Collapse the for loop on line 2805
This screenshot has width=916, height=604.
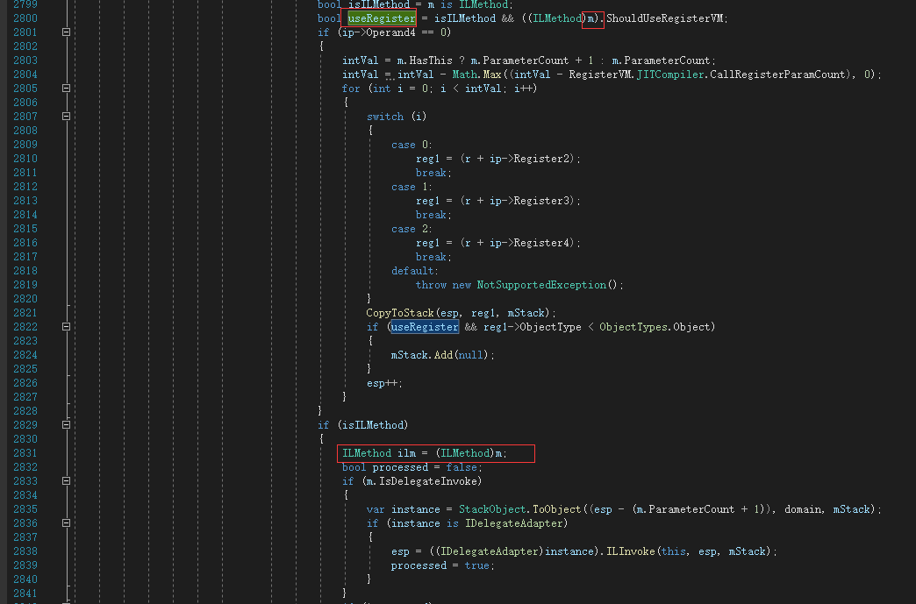[x=67, y=88]
